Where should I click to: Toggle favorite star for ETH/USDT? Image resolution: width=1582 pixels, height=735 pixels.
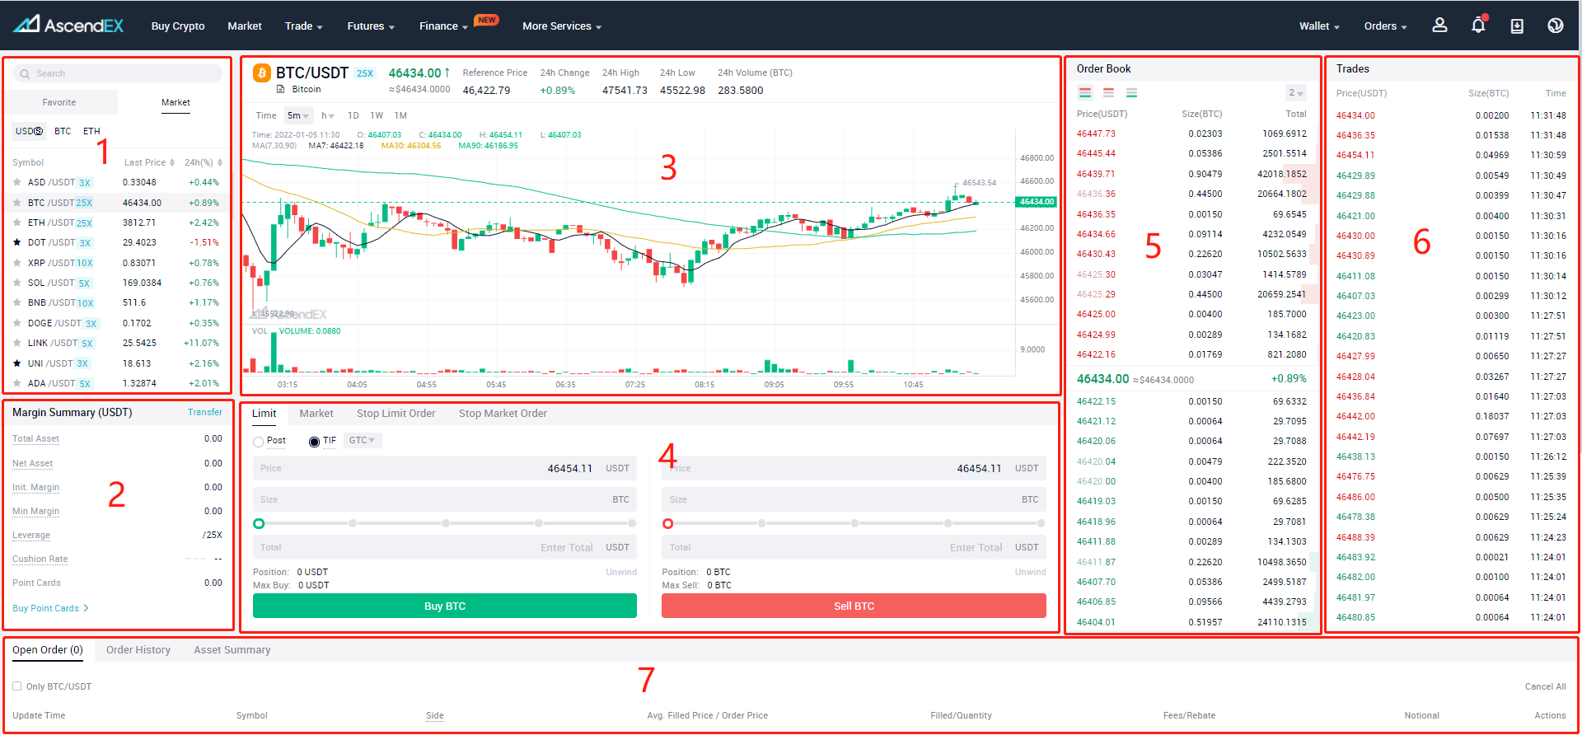16,222
